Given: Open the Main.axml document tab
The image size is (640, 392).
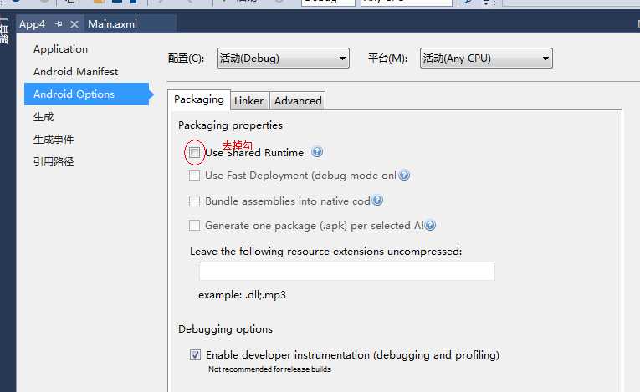Looking at the screenshot, I should 112,24.
